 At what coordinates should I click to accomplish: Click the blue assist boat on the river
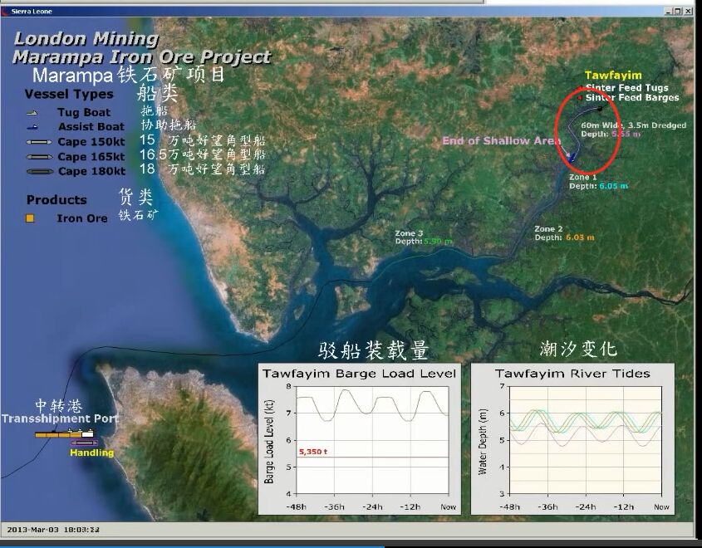[x=572, y=158]
